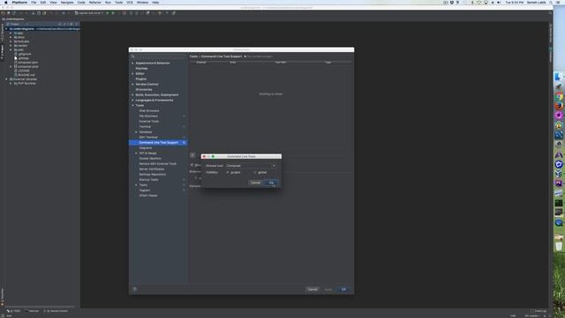Select SSH Terminal settings page
565x318 pixels.
(x=148, y=138)
